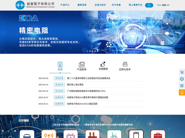Open 创意电子参加2024慕尼黑华南电子展展后回顾
Screen dimensions: 185x138
point(88,97)
